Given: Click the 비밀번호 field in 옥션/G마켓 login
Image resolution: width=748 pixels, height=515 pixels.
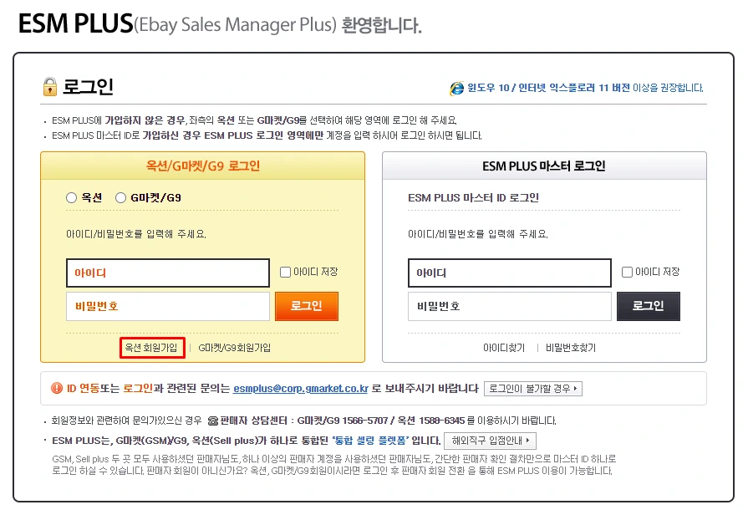Looking at the screenshot, I should (168, 306).
